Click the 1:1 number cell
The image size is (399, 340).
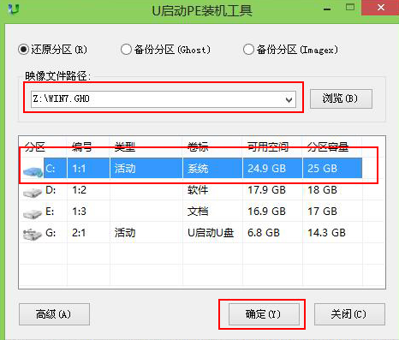point(79,169)
